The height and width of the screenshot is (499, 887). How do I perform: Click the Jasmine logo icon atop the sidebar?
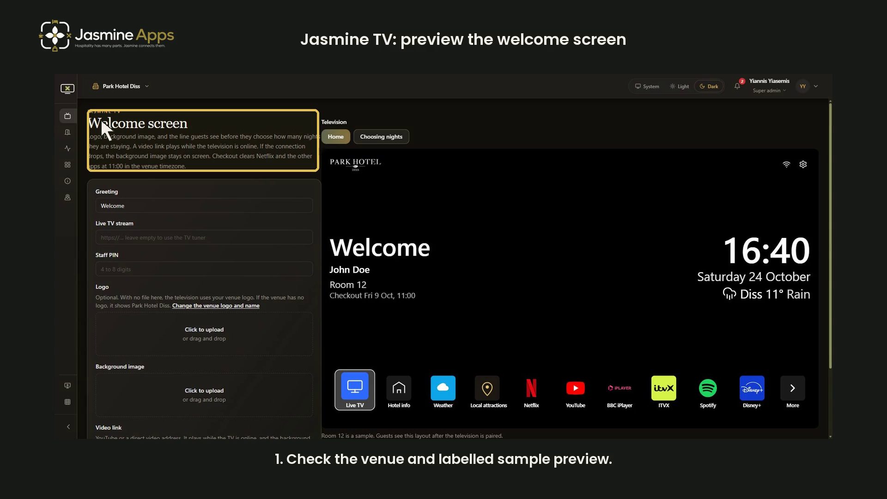click(67, 89)
